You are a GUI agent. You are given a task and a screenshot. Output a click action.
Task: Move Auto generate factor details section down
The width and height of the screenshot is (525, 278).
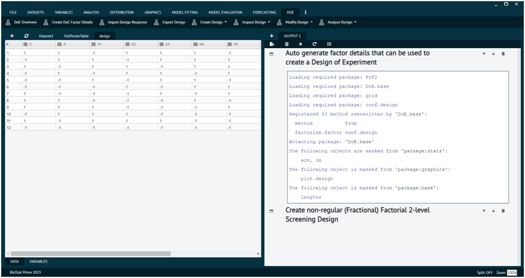coord(493,54)
